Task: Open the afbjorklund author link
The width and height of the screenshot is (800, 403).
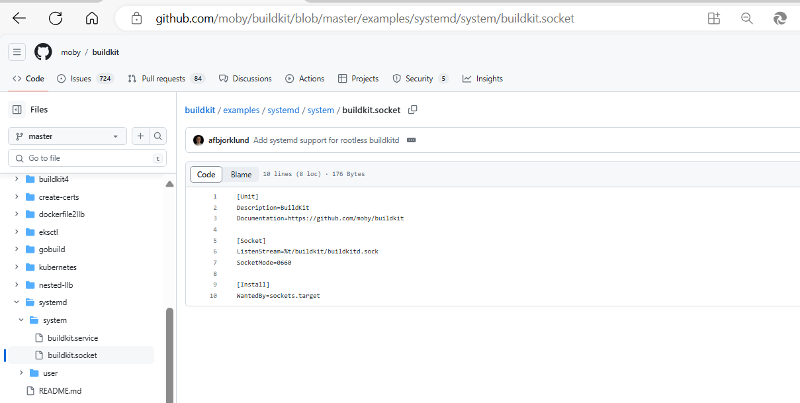Action: tap(228, 140)
